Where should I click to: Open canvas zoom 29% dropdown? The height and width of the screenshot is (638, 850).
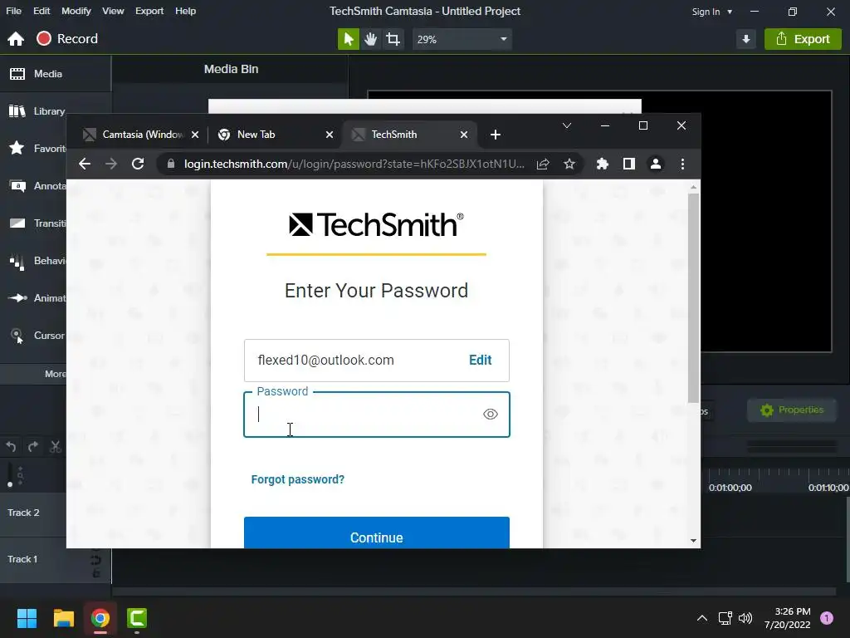click(x=462, y=39)
